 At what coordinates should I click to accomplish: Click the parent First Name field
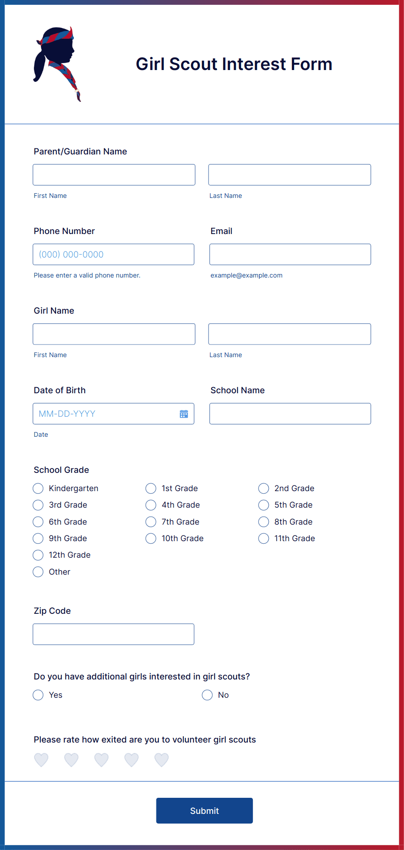point(114,174)
